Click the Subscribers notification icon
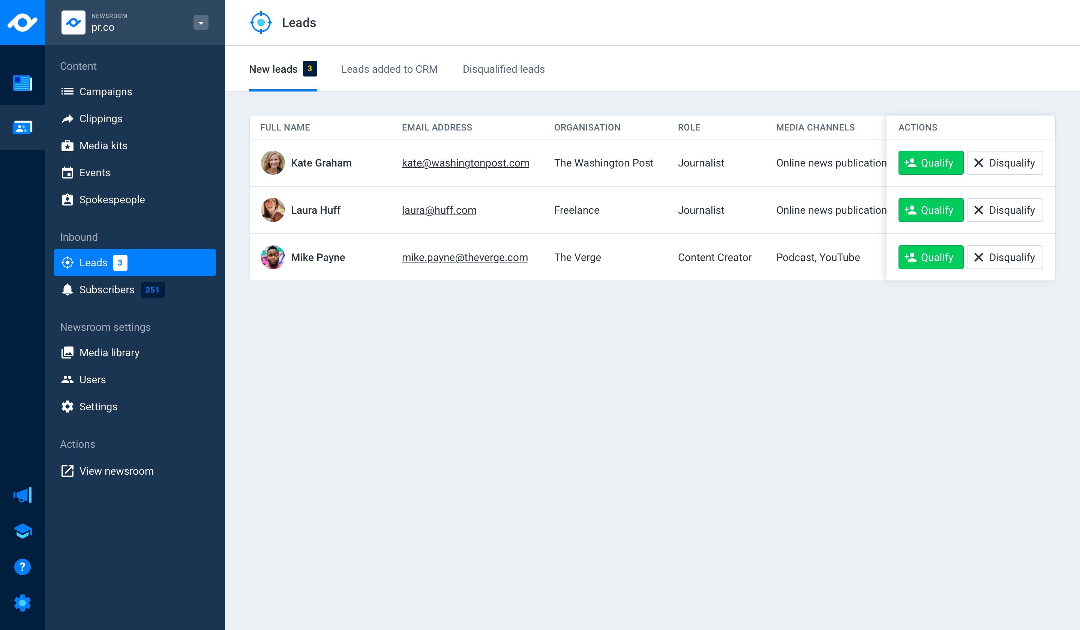The image size is (1080, 630). coord(67,289)
